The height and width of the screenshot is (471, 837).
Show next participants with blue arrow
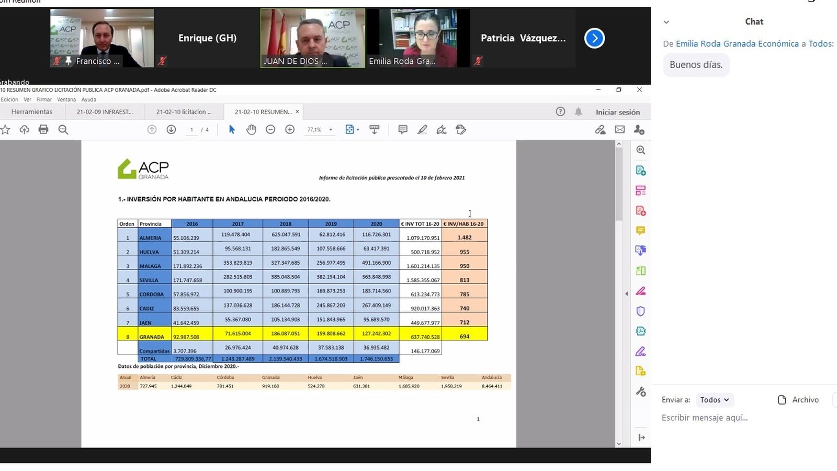coord(594,38)
